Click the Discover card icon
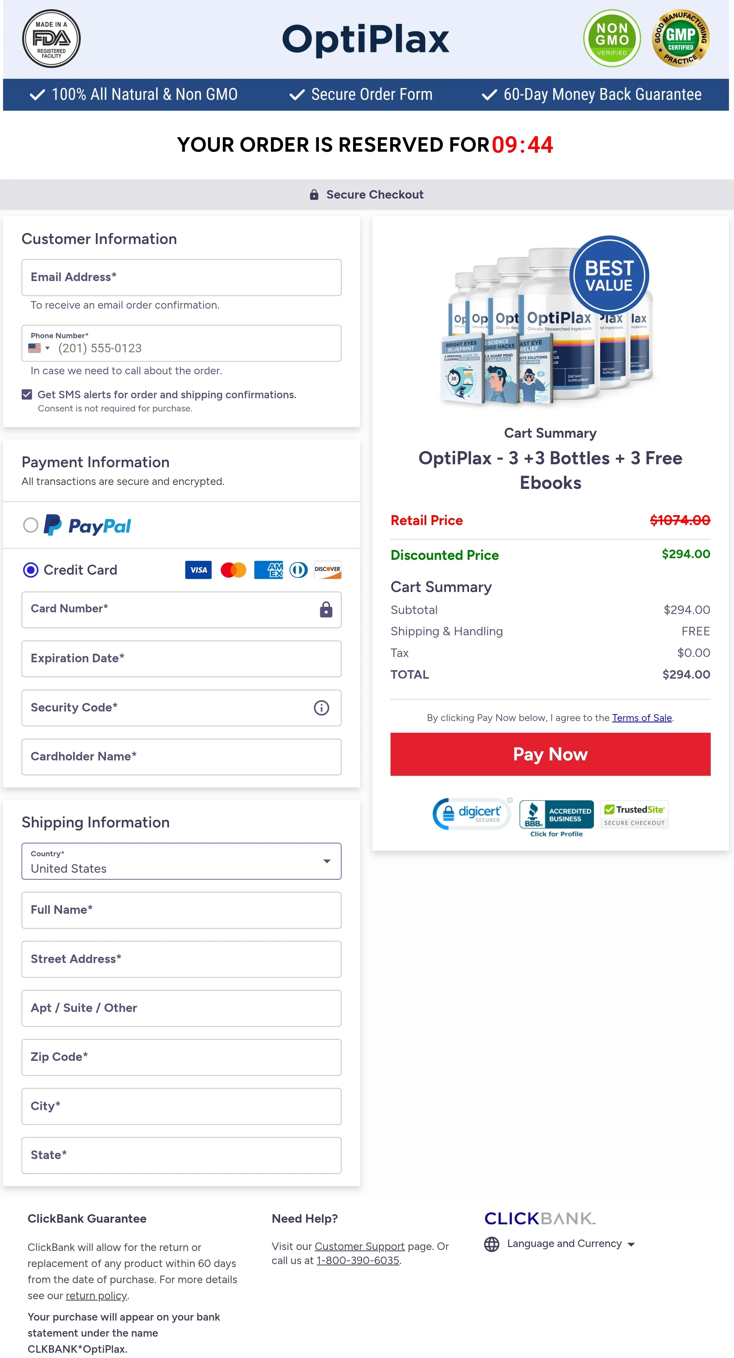734x1358 pixels. coord(327,570)
